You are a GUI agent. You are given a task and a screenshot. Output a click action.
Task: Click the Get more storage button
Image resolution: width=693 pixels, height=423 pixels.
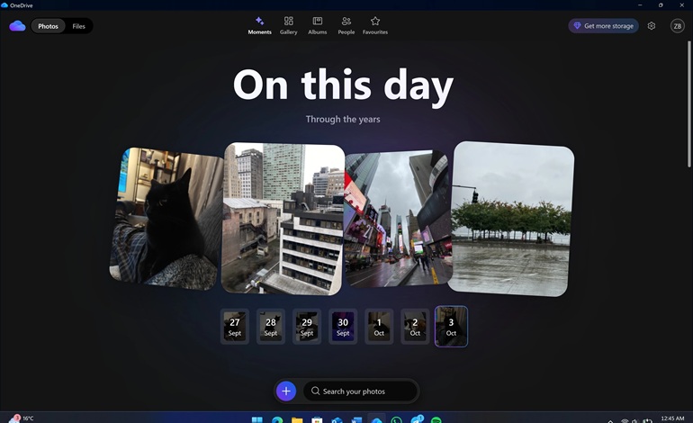pos(603,26)
